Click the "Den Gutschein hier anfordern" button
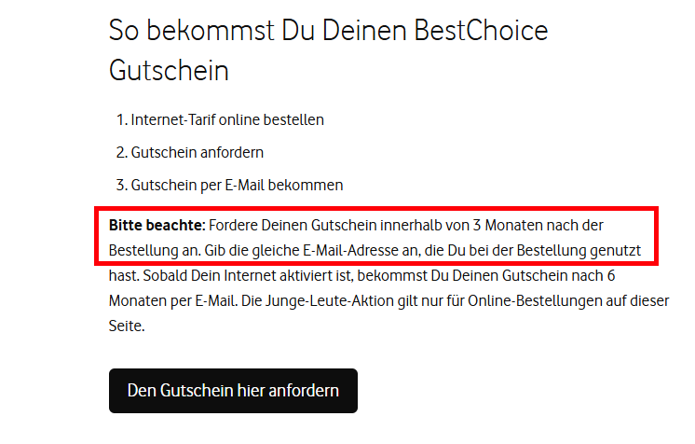The height and width of the screenshot is (444, 695). tap(233, 390)
